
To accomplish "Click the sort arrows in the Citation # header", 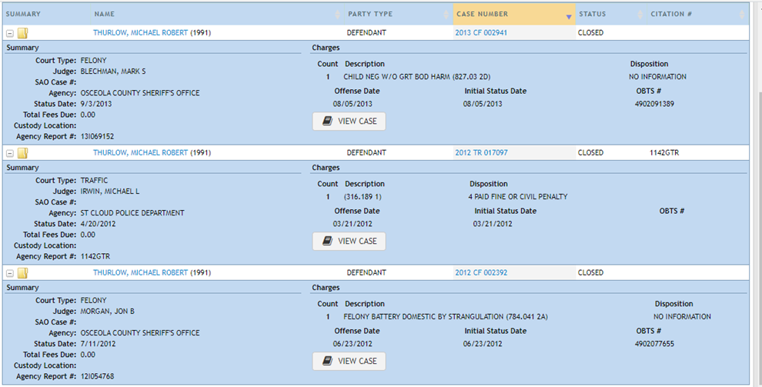I will tap(742, 15).
